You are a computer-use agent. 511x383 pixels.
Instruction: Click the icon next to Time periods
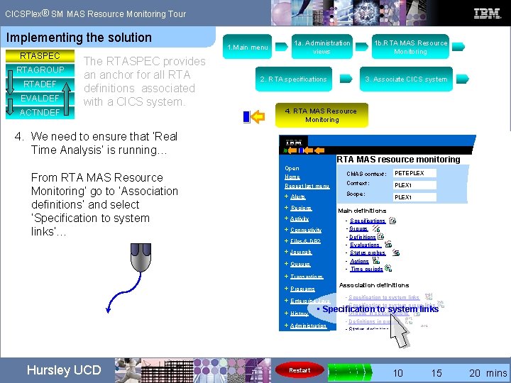coord(388,268)
